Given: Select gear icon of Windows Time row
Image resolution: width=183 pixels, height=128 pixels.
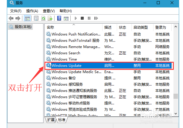Looking at the screenshot, I should (49, 59).
